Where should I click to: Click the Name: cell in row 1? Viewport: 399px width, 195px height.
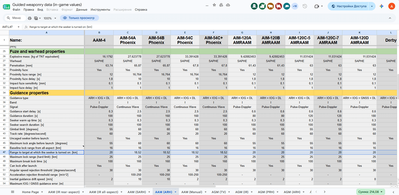(x=47, y=40)
